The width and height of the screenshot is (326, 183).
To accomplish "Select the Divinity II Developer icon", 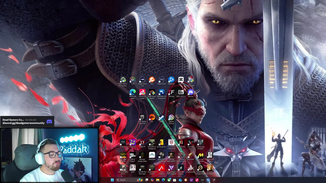I will (210, 170).
